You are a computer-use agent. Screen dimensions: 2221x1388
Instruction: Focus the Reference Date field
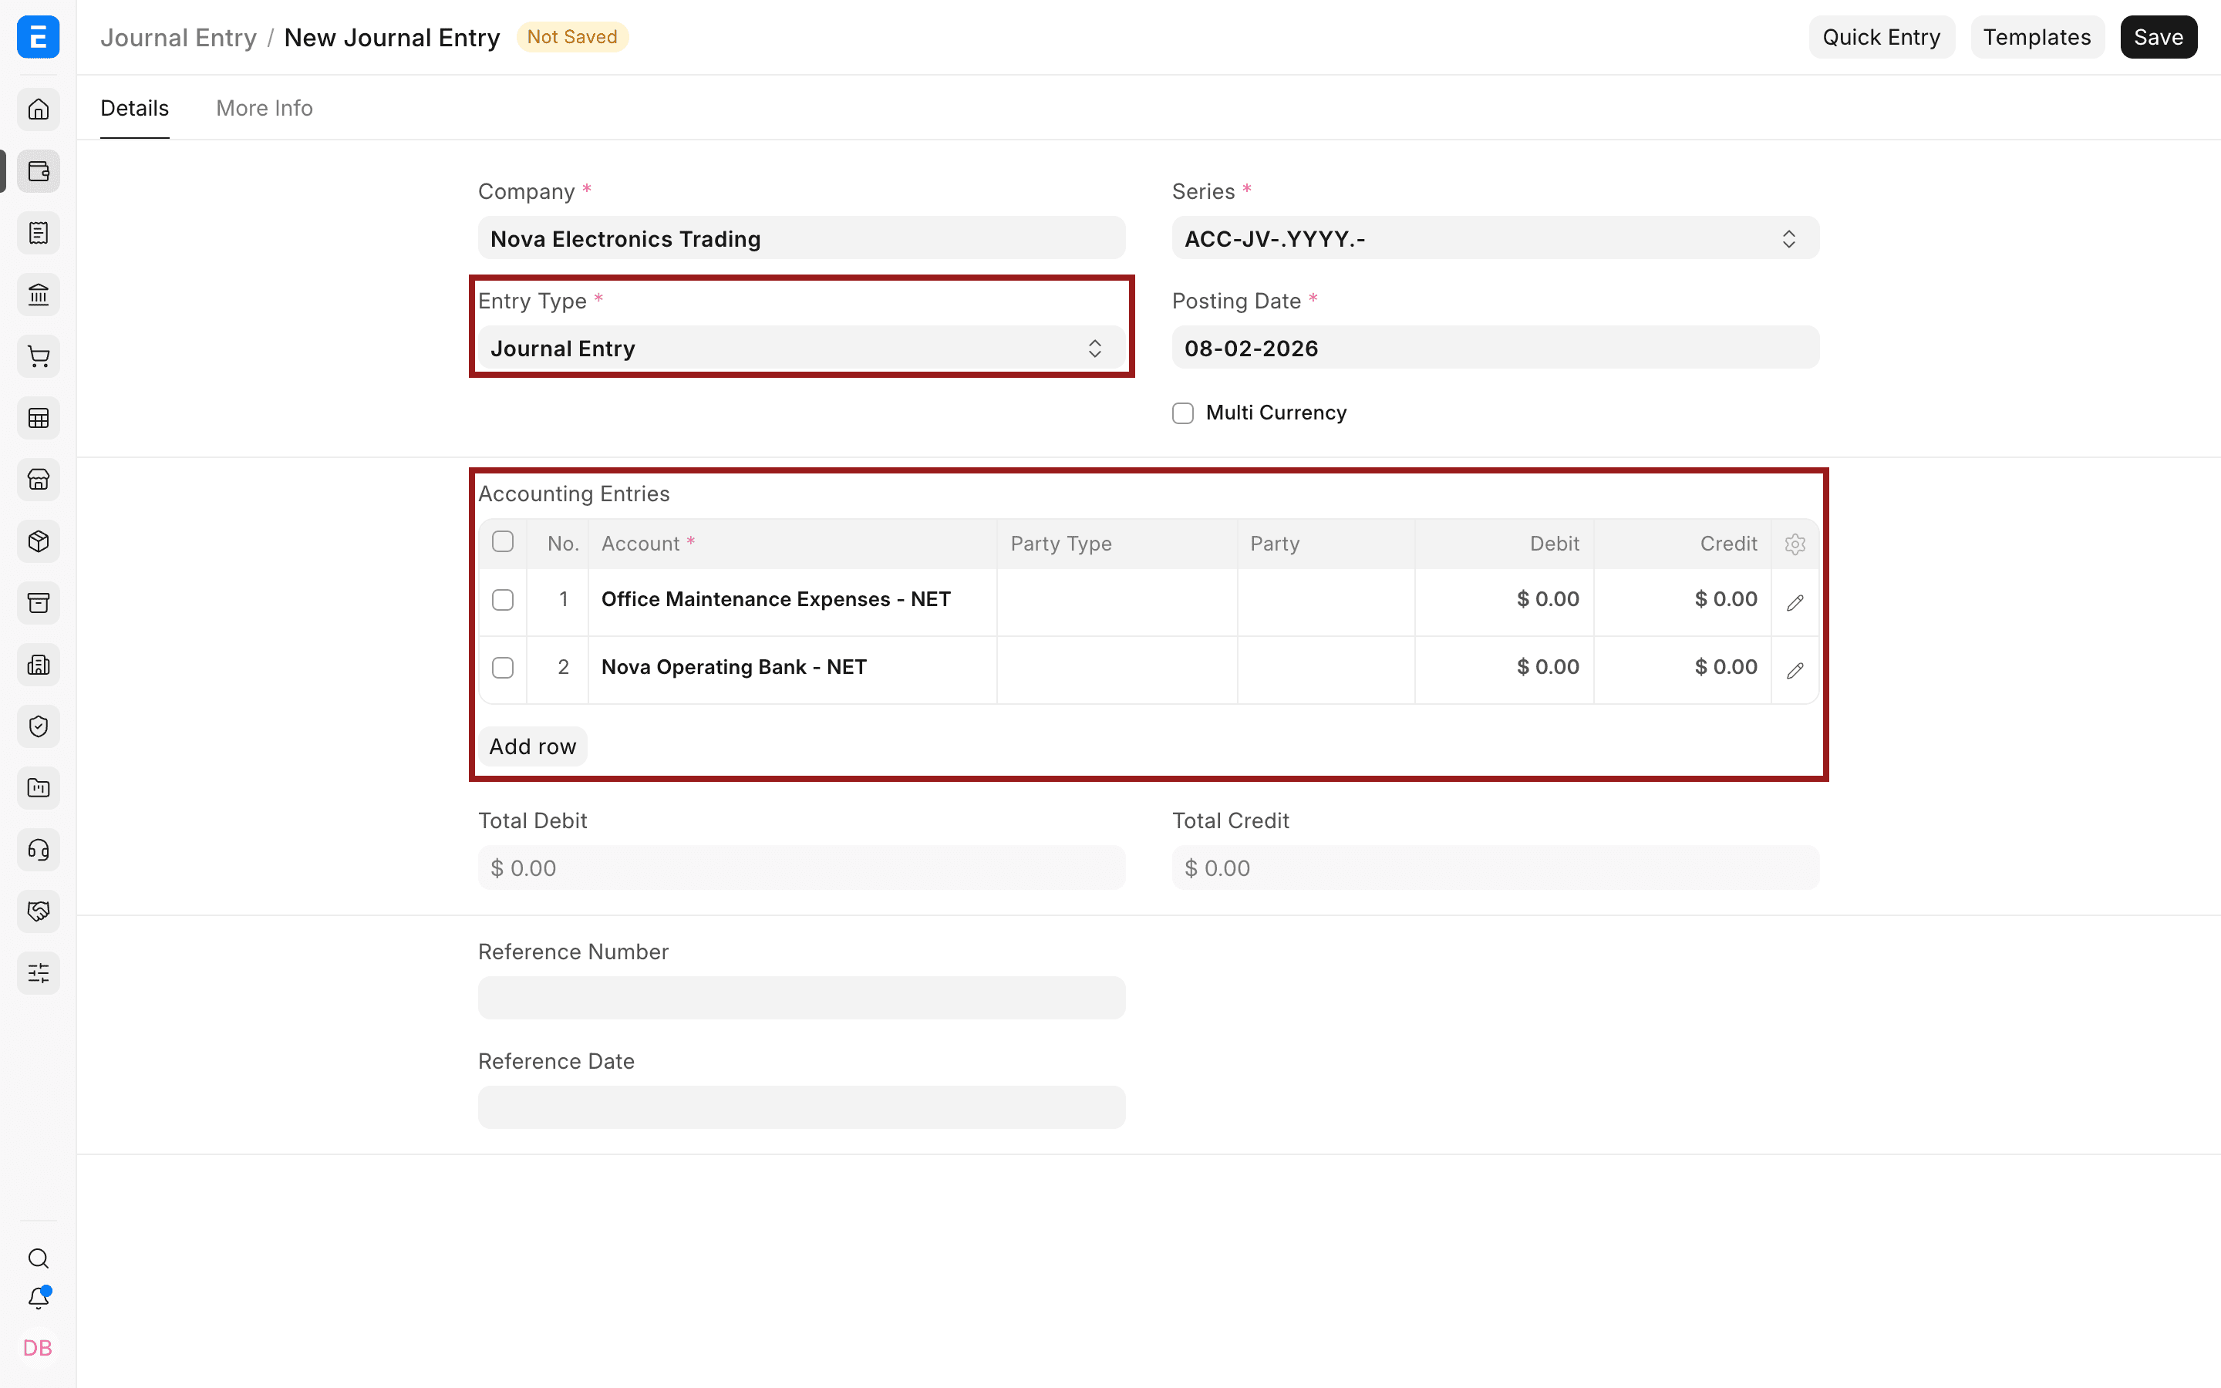click(x=801, y=1107)
